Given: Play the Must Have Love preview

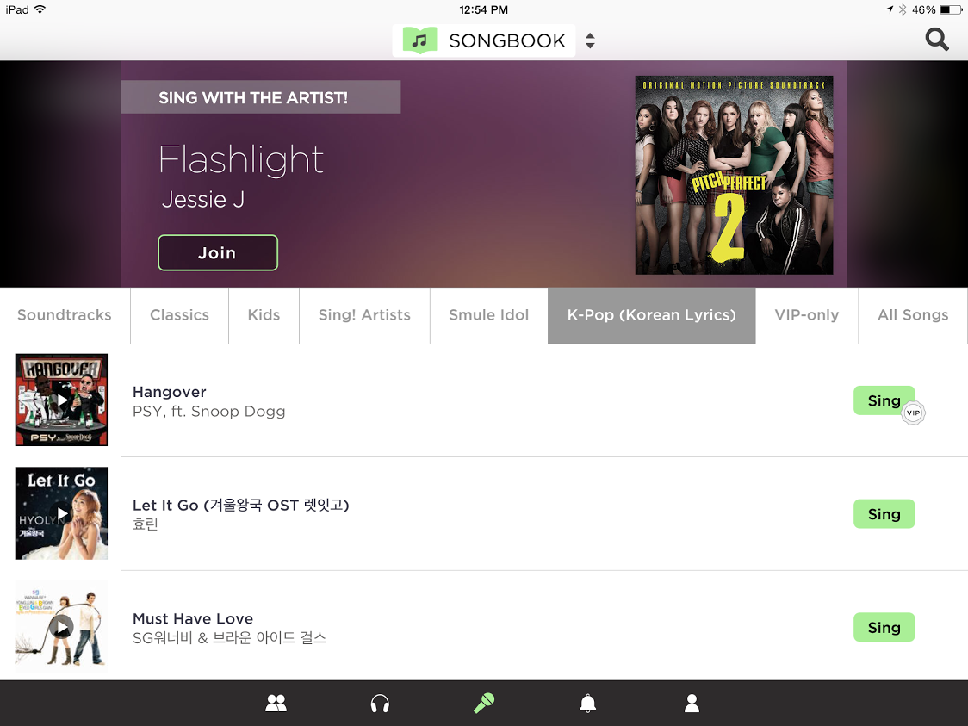Looking at the screenshot, I should pos(61,627).
